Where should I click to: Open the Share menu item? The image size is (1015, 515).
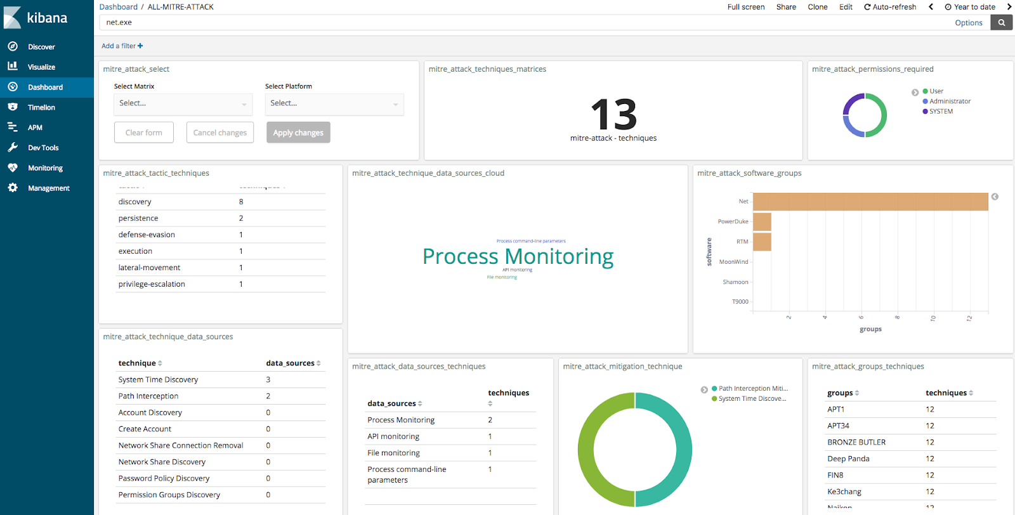[x=786, y=7]
